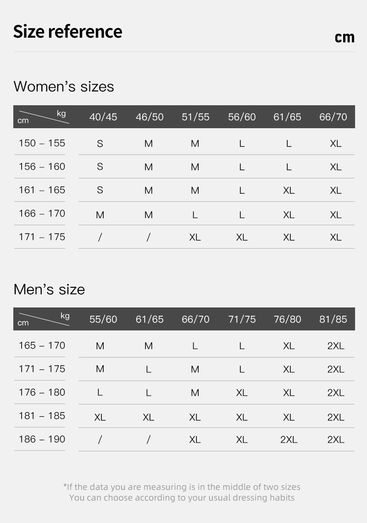Click the 186 – 190 height row label
The height and width of the screenshot is (523, 367).
point(42,439)
